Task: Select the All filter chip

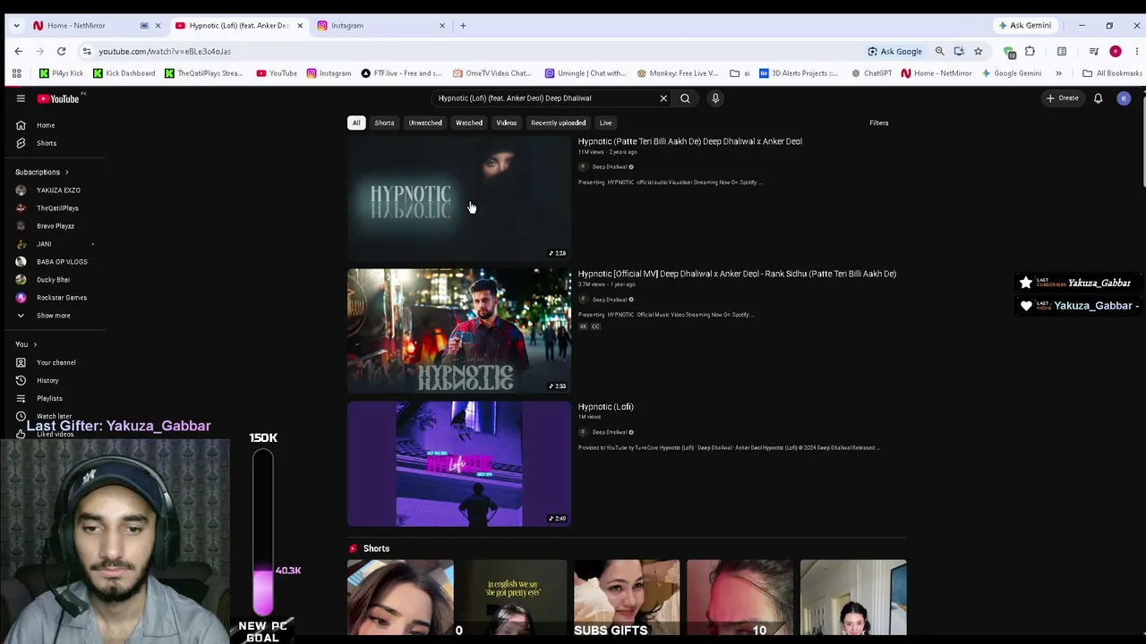Action: point(356,123)
